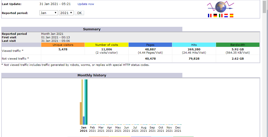
Task: Select the green Bandwidth column header
Action: point(238,45)
